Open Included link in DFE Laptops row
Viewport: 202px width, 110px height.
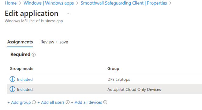pos(25,79)
